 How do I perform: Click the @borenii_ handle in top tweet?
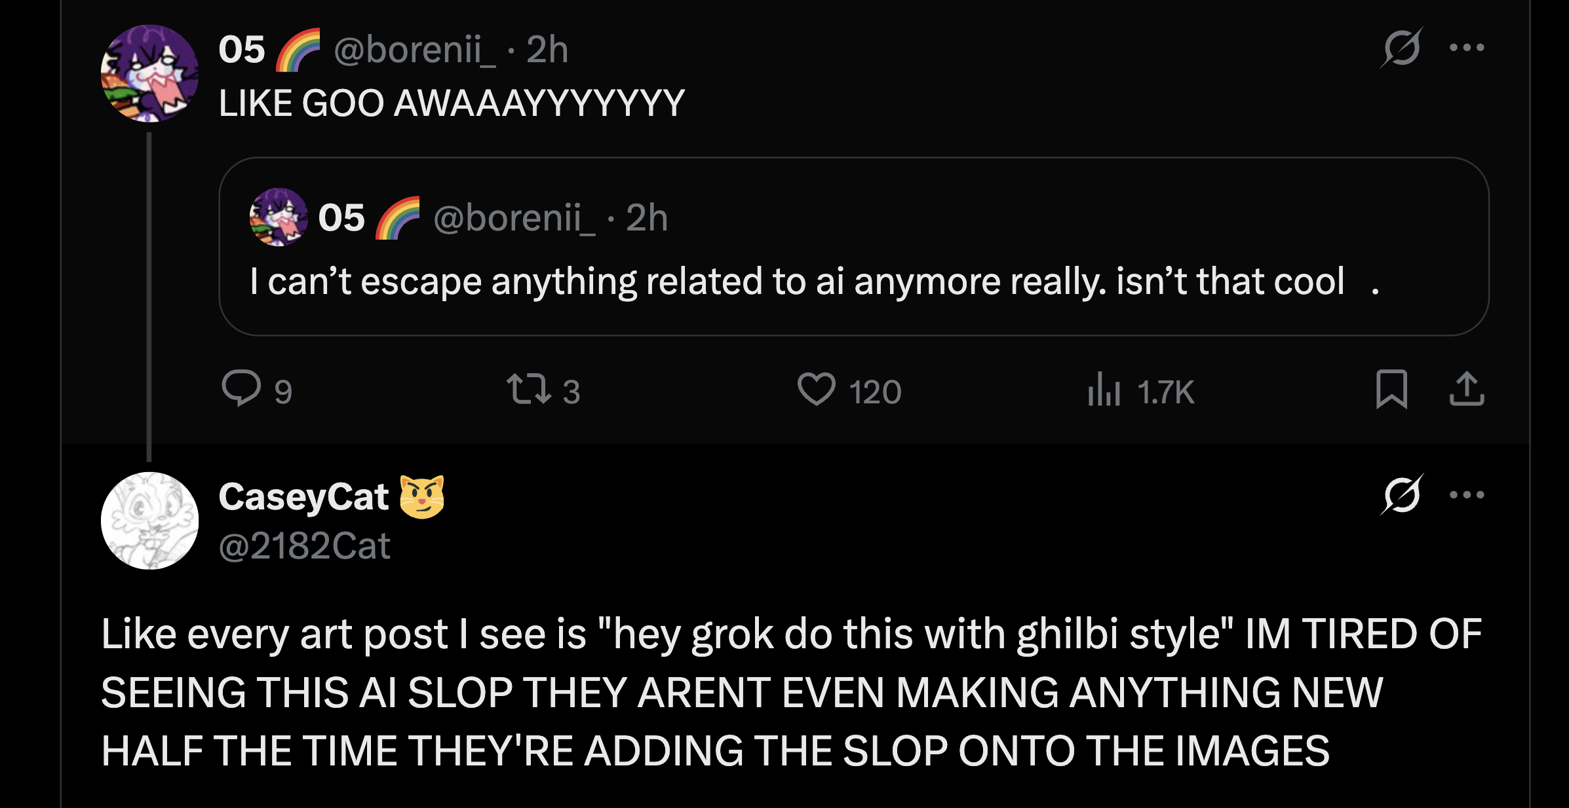point(414,50)
